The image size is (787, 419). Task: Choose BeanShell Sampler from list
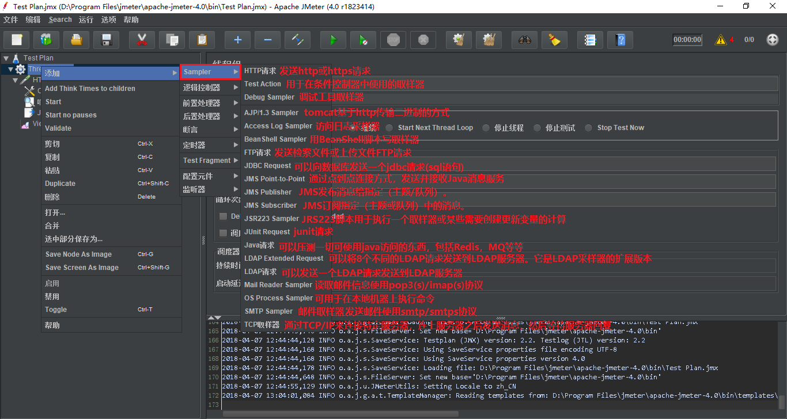coord(275,139)
